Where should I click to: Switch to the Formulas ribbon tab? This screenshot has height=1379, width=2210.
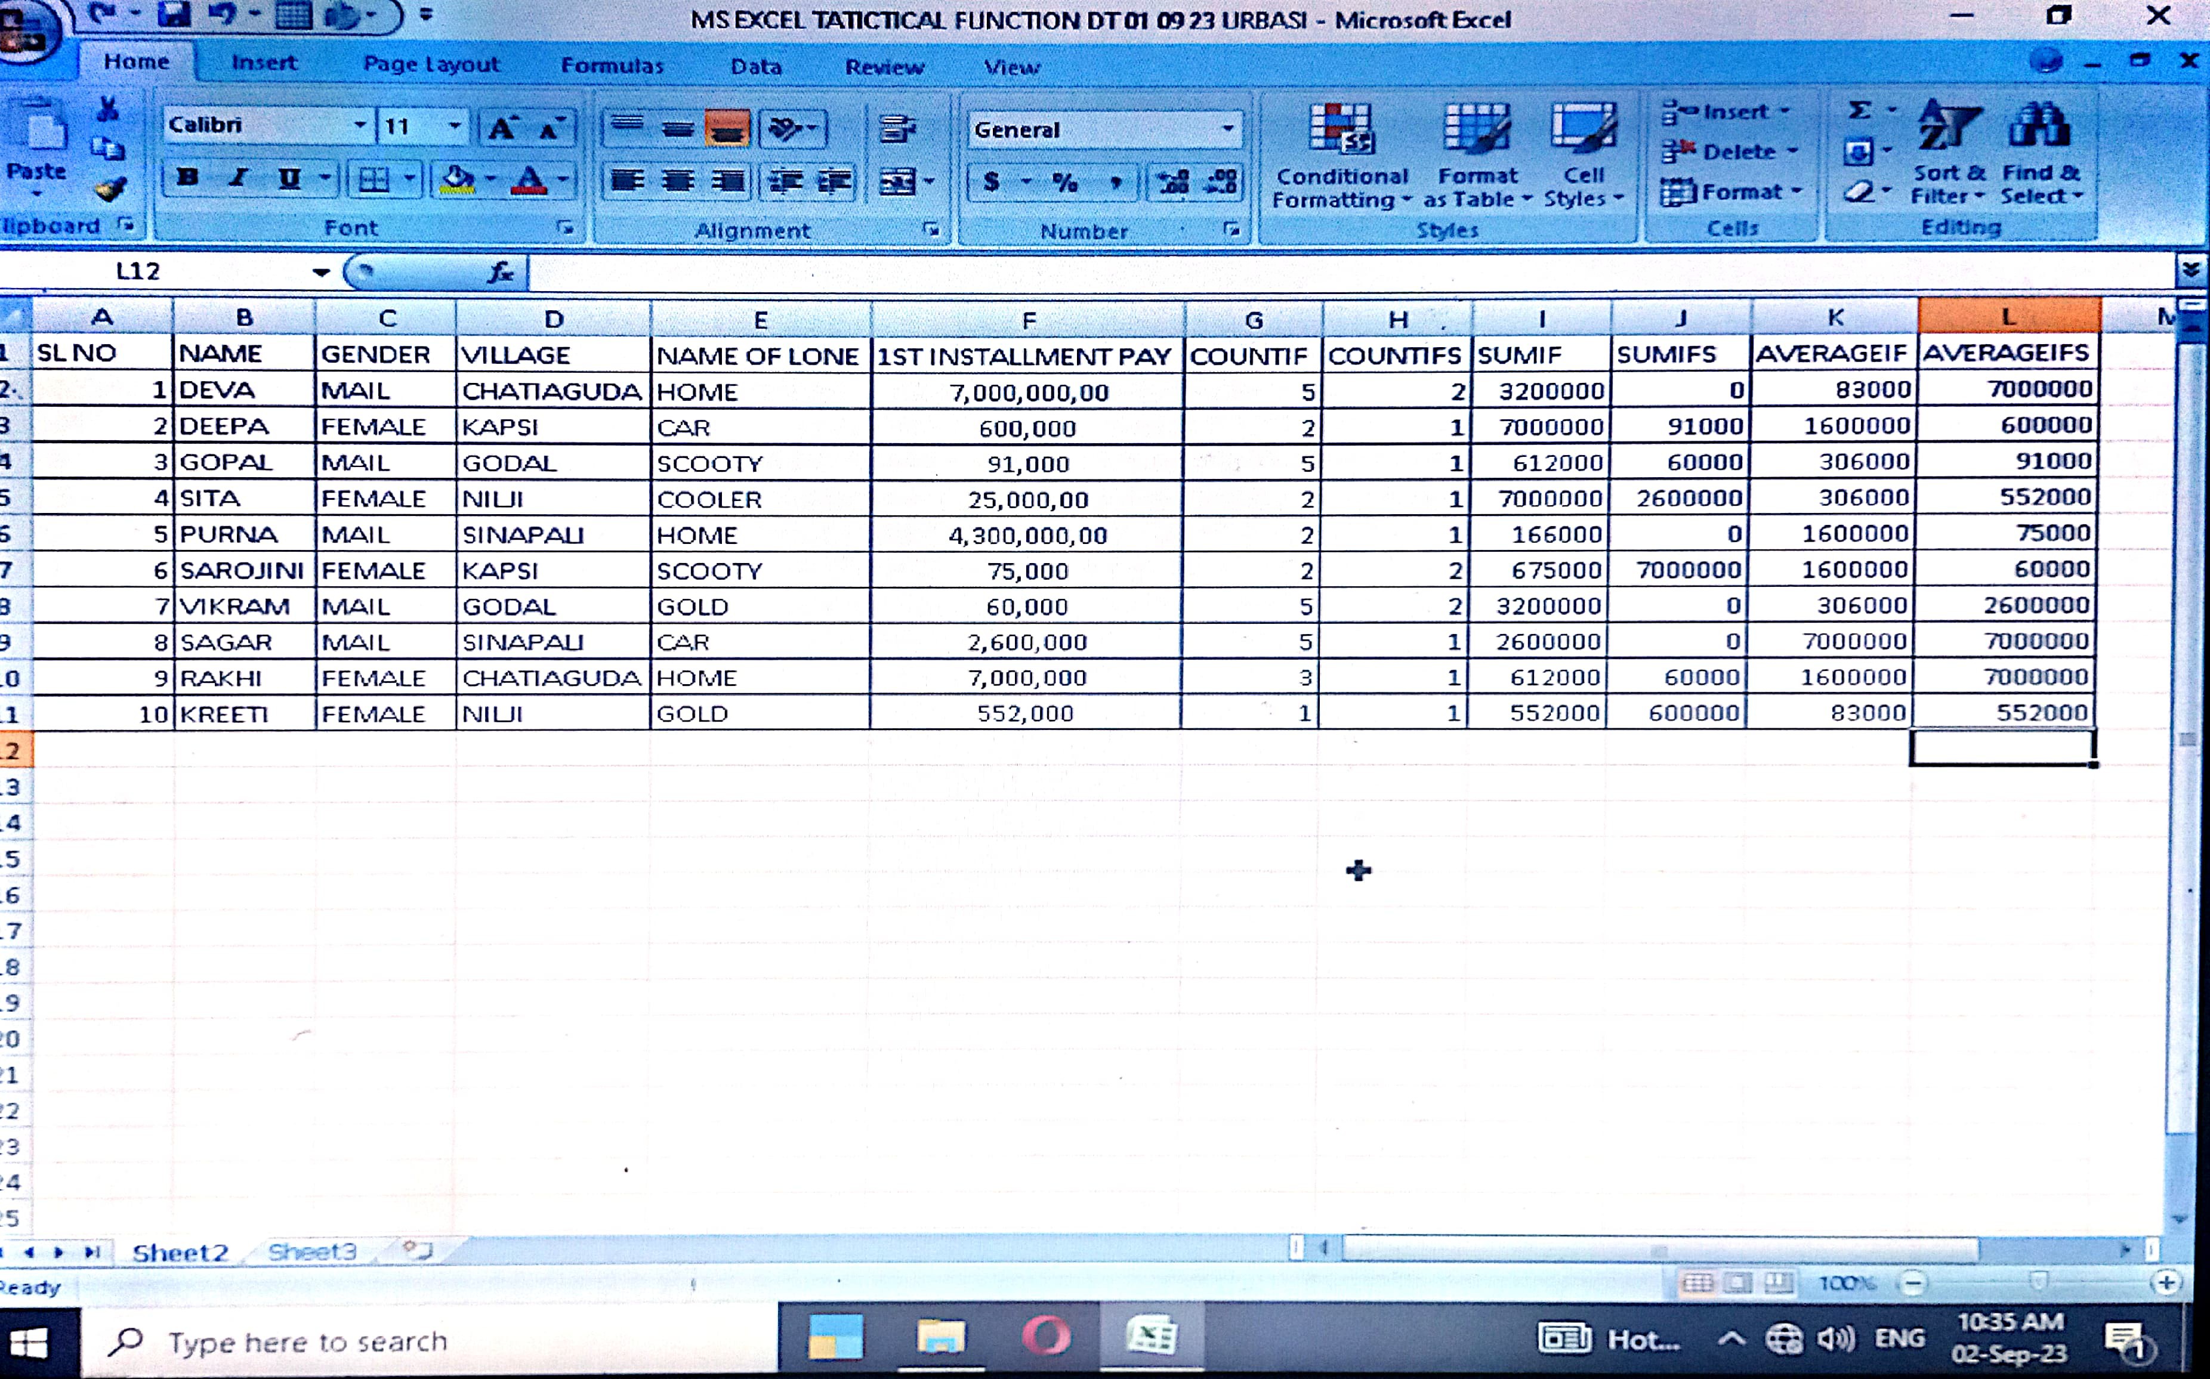click(612, 66)
